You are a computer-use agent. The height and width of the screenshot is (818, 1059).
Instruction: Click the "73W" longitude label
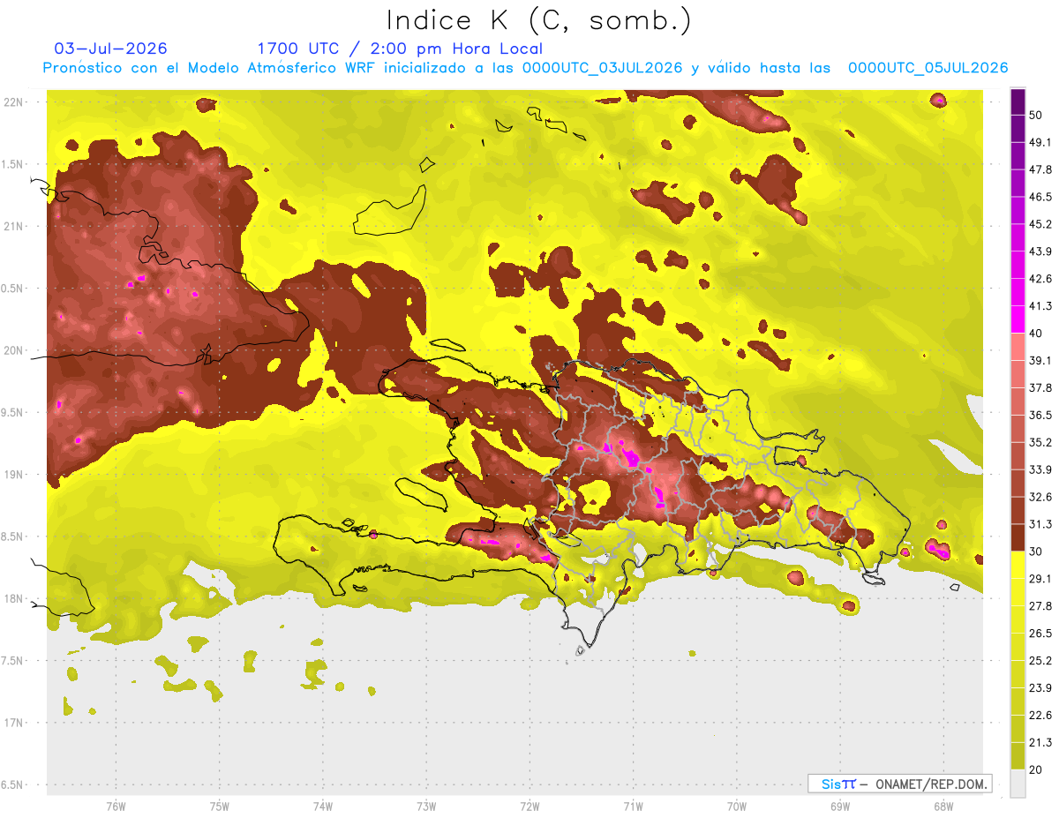click(x=426, y=807)
